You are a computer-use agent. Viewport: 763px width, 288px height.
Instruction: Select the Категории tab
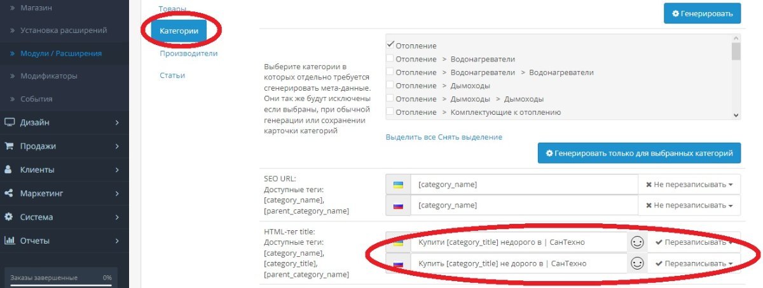[x=179, y=30]
